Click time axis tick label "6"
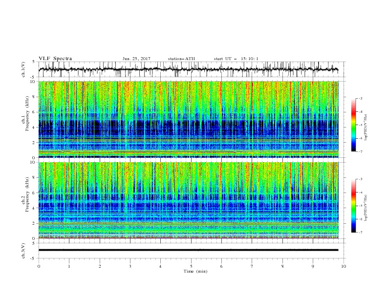Viewport: 387px width, 299px height. [221, 266]
